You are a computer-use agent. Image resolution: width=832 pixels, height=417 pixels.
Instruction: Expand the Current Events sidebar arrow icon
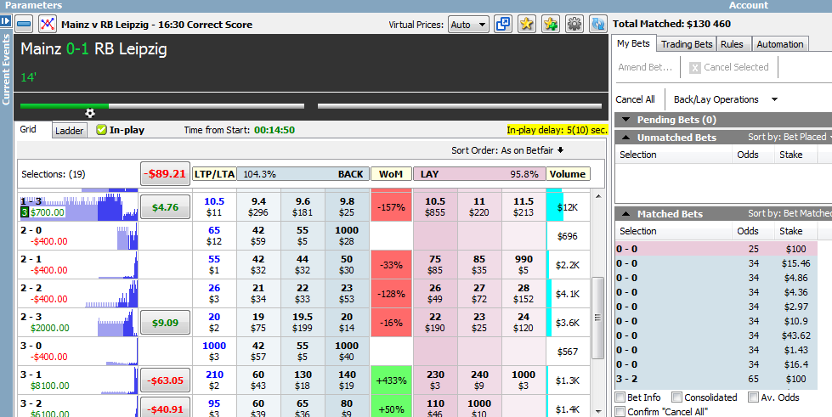[x=6, y=21]
